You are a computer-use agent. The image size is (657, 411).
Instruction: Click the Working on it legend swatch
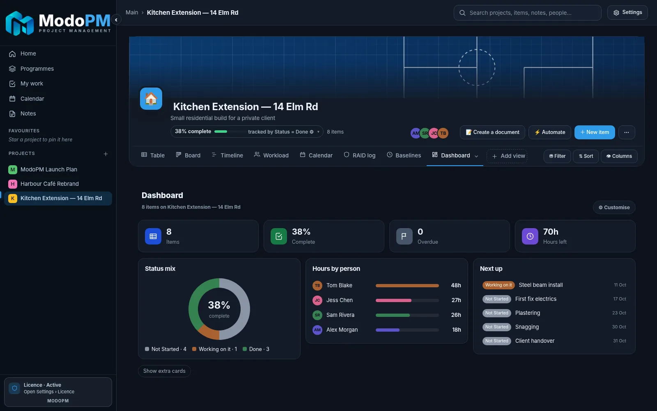194,349
